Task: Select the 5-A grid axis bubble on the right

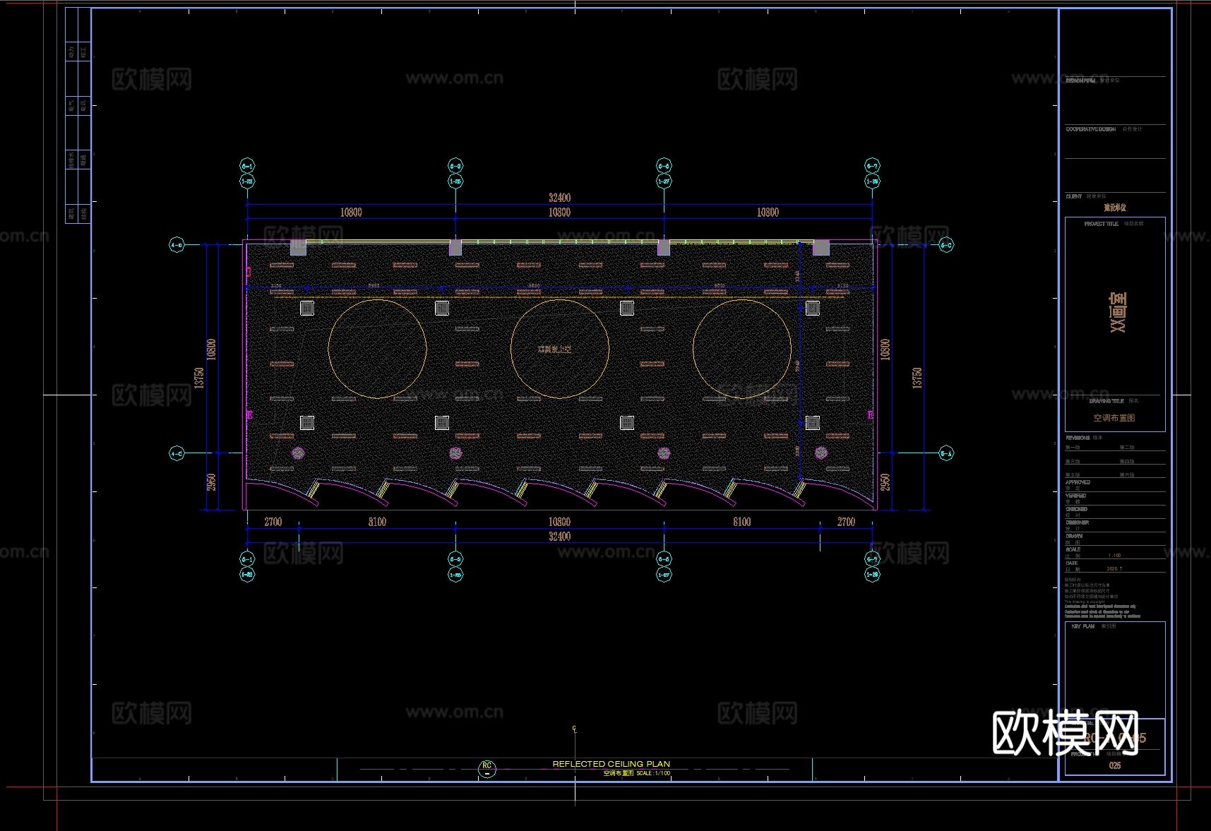Action: coord(946,453)
